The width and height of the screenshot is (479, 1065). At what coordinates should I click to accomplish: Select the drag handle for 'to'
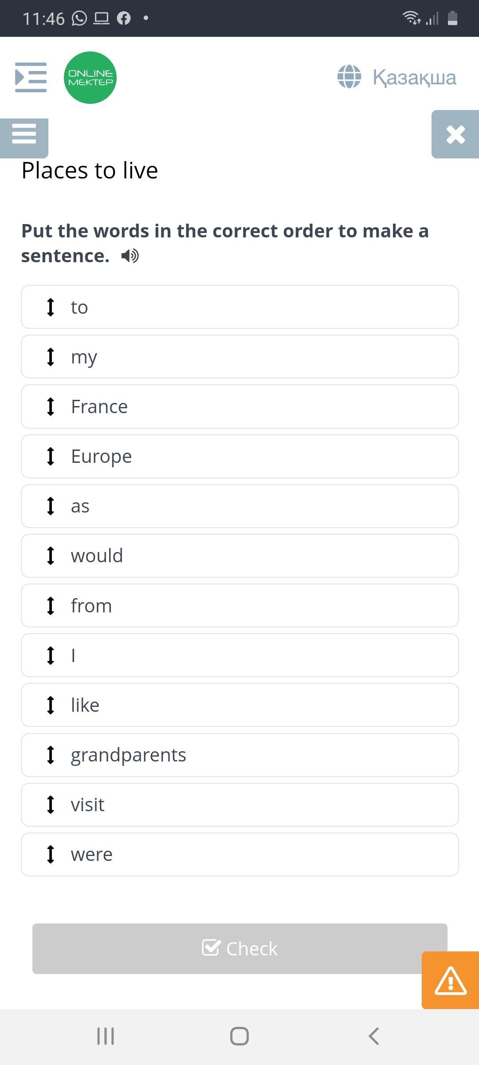51,307
